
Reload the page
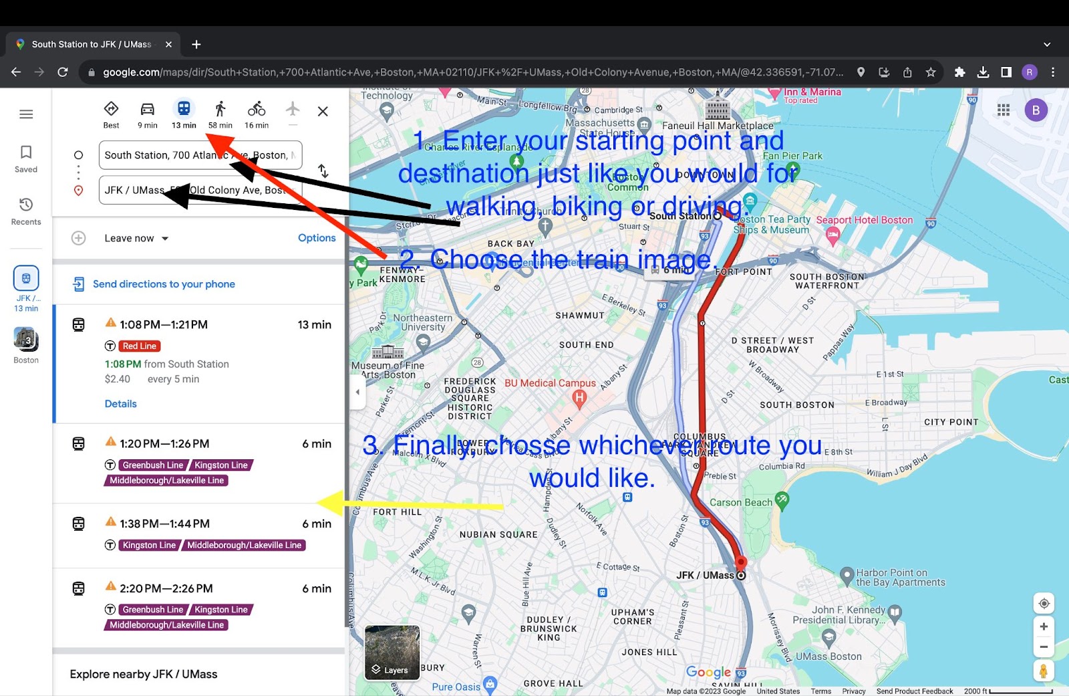pos(63,72)
